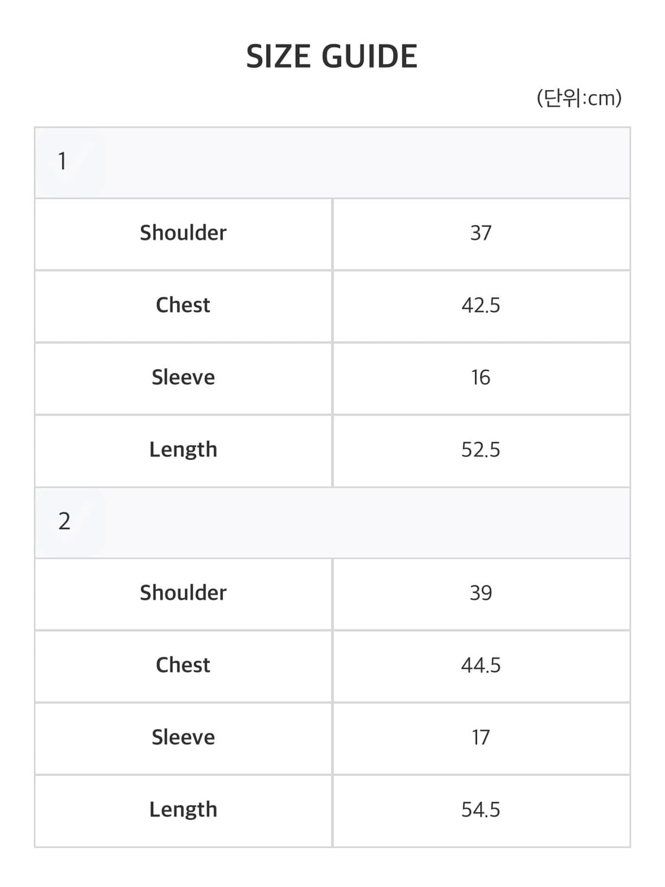Viewport: 665px width, 887px height.
Task: Click Chest label under size 2
Action: 183,665
